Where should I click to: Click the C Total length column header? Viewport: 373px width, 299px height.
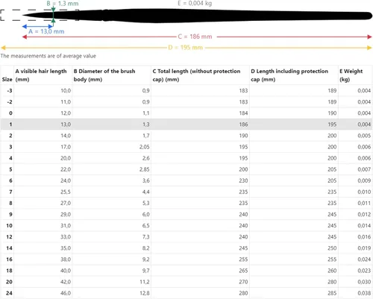(x=196, y=75)
